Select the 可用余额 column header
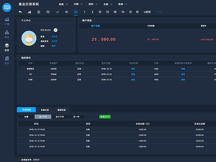216x162 pixels. (x=151, y=26)
